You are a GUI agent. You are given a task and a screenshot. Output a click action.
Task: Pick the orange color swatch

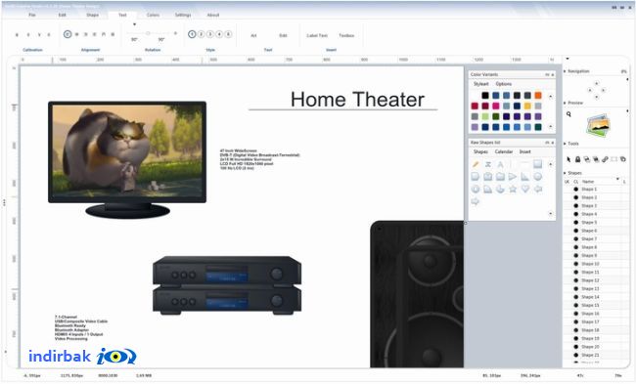point(538,95)
